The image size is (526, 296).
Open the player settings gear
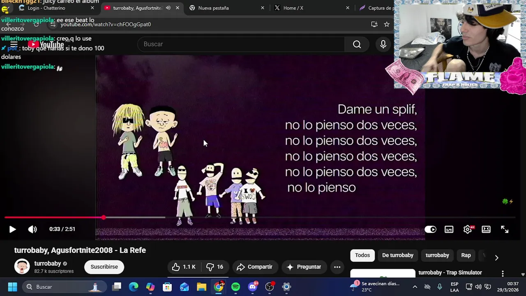click(468, 229)
